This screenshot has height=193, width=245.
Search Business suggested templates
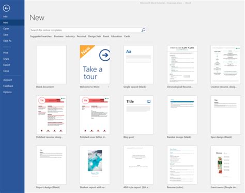(x=58, y=36)
